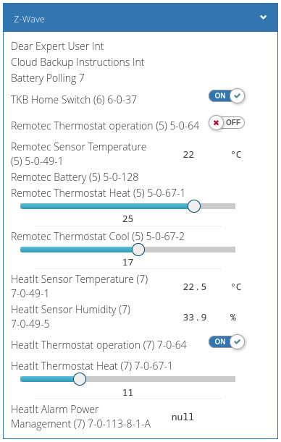Click Remotec Thermostat Cool slider handle
This screenshot has height=442, width=281.
click(138, 250)
